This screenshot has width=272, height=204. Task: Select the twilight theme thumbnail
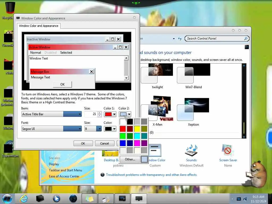tap(157, 73)
